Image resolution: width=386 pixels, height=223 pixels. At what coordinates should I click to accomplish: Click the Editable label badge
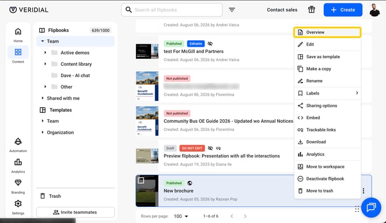pos(196,44)
